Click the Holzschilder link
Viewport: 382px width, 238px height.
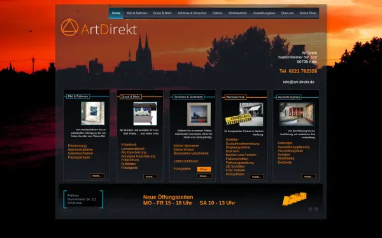tap(235, 174)
